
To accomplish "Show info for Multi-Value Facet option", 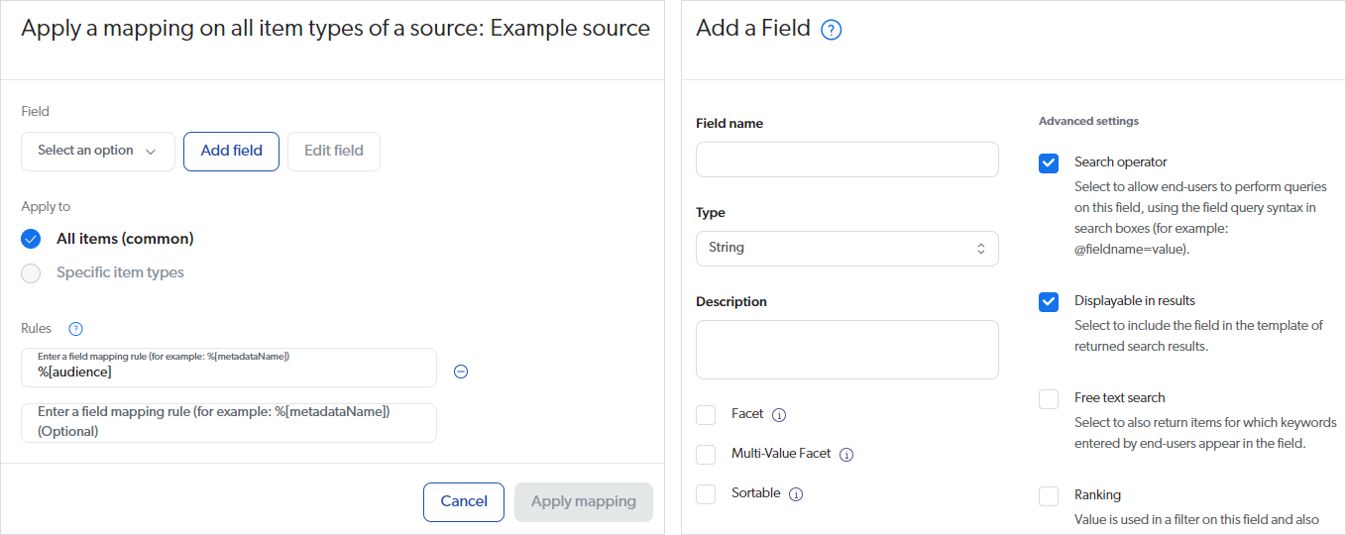I will click(x=846, y=455).
